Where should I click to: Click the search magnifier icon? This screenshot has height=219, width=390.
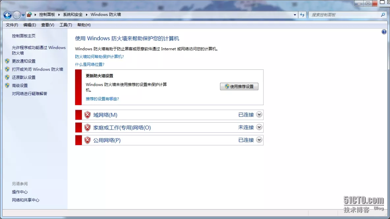click(383, 15)
